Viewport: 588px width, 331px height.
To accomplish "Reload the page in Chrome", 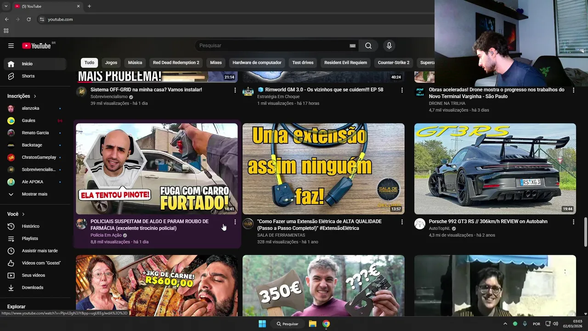I will click(x=28, y=19).
